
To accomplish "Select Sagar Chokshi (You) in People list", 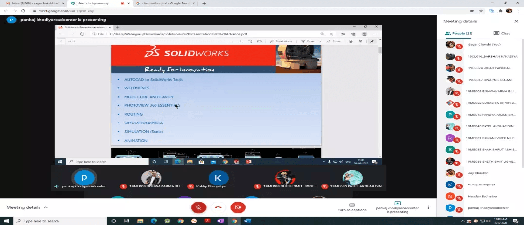I will pos(480,44).
